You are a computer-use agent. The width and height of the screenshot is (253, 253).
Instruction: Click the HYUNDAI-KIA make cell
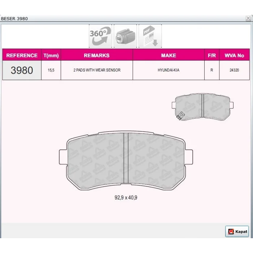pos(169,70)
